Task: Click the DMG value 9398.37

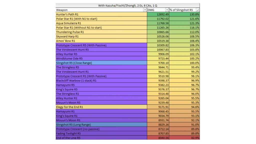Action: click(158, 80)
